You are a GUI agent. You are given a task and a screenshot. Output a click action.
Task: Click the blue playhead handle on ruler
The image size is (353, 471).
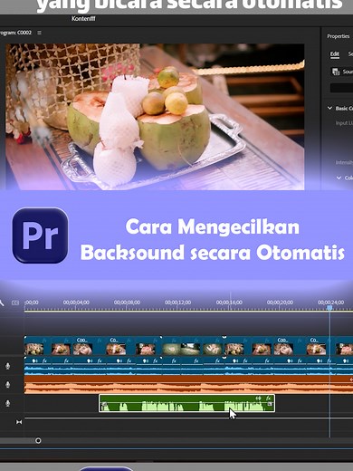329,308
